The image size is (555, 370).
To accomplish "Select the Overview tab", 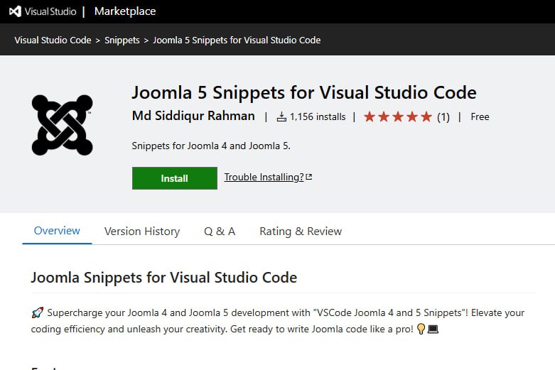I will click(x=57, y=231).
